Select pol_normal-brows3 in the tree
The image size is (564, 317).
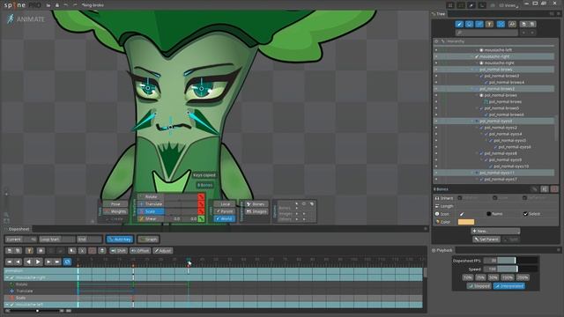point(501,76)
